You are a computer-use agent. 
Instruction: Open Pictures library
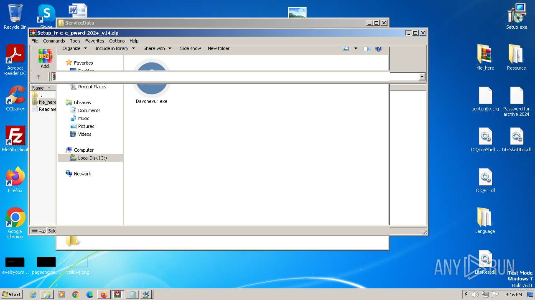(86, 126)
